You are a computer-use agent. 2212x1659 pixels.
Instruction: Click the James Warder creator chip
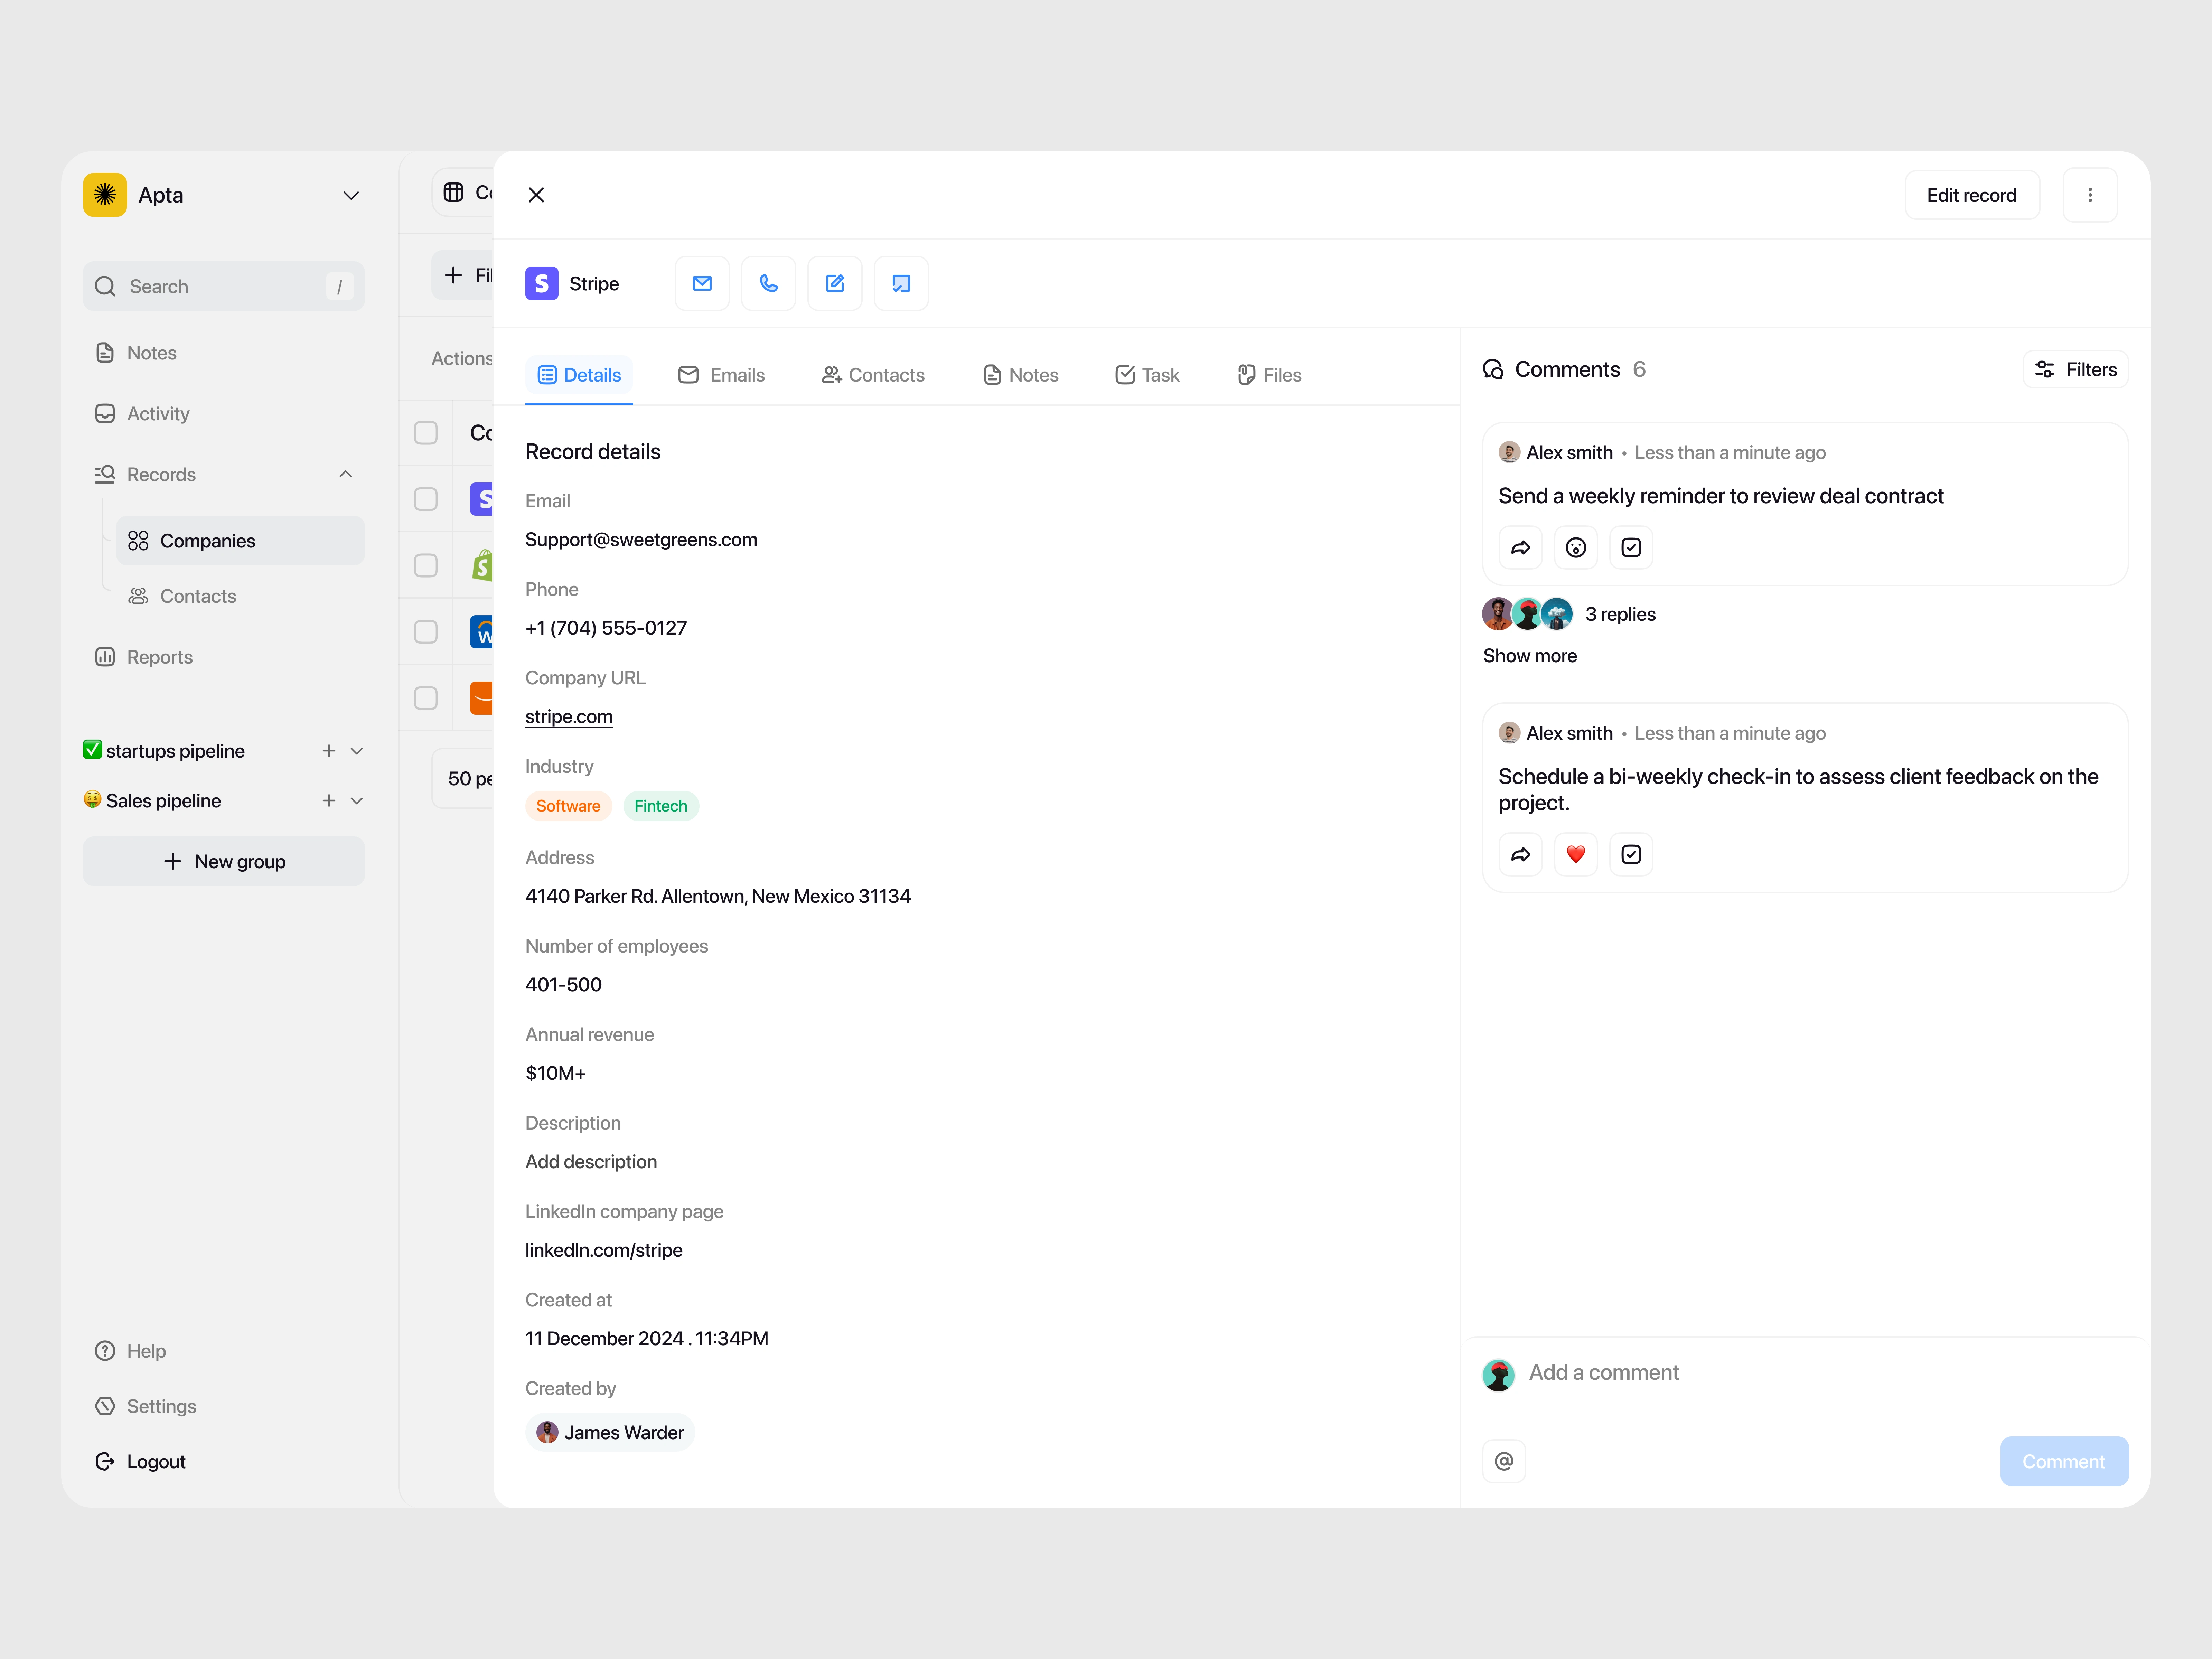610,1433
